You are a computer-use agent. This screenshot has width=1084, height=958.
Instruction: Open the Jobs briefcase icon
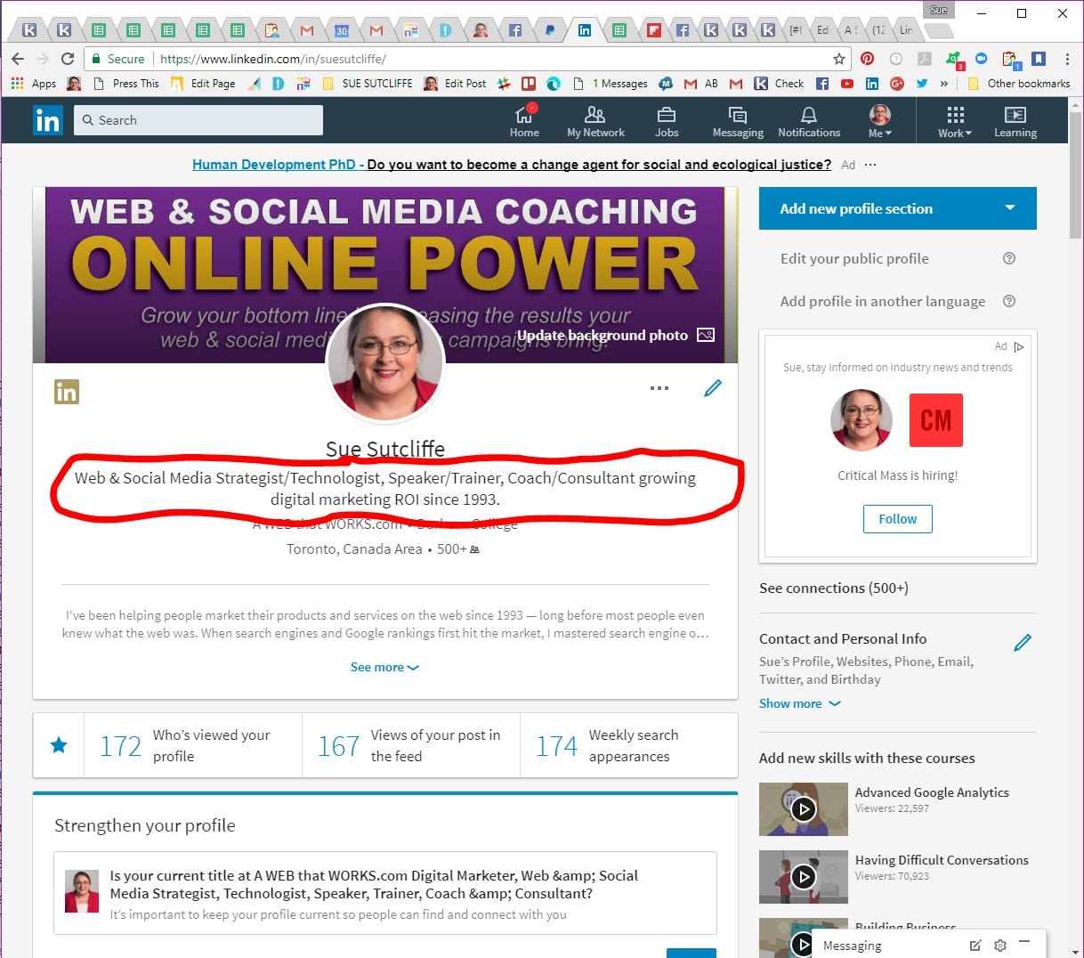666,115
